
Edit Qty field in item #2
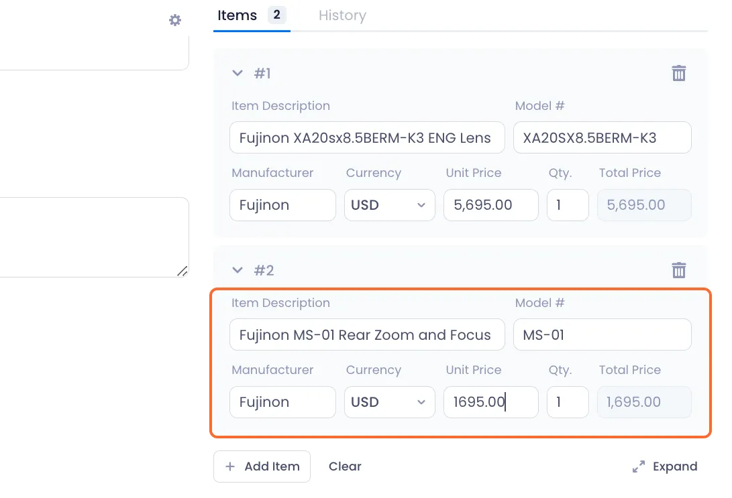tap(568, 402)
